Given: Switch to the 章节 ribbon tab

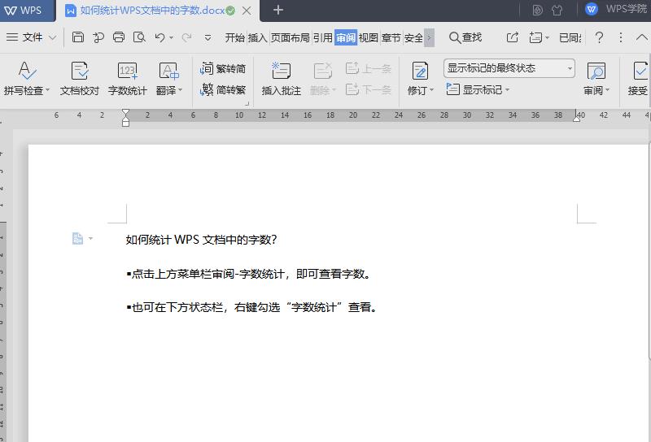Looking at the screenshot, I should [x=391, y=37].
